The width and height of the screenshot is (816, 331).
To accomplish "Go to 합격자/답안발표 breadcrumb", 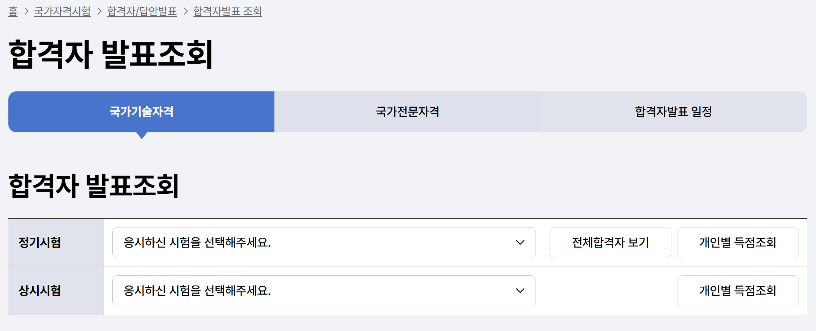I will (x=142, y=11).
